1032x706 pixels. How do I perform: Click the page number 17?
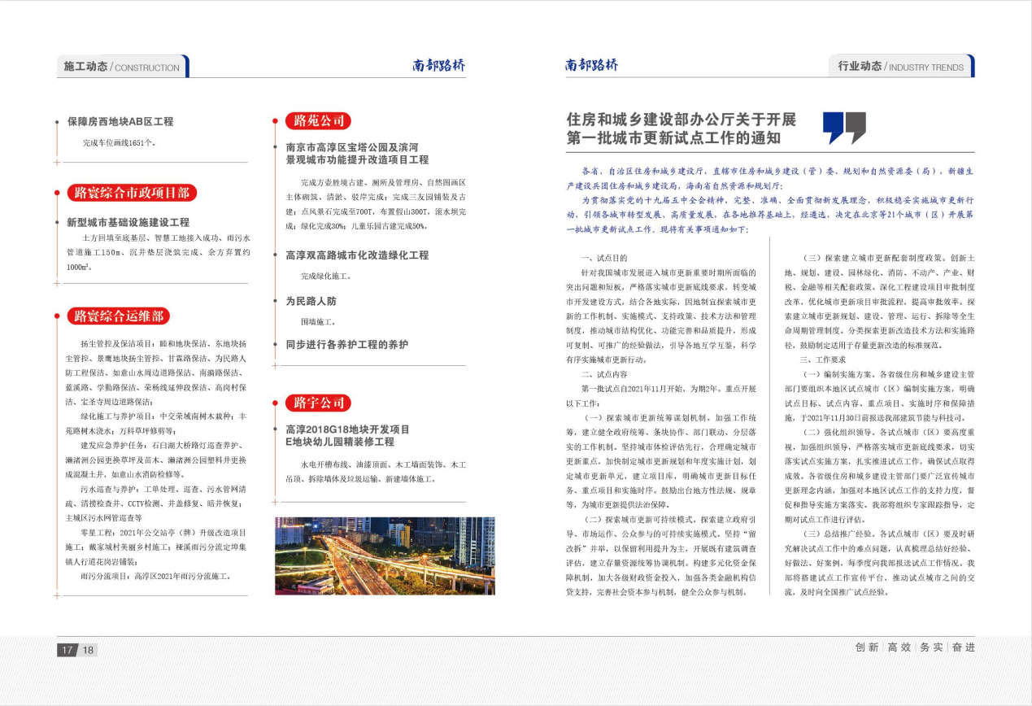(67, 650)
